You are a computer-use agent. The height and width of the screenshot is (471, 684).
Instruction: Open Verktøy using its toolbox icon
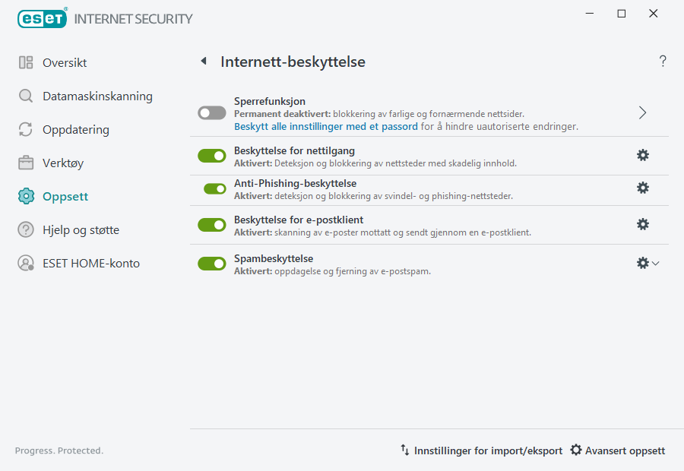tap(25, 163)
